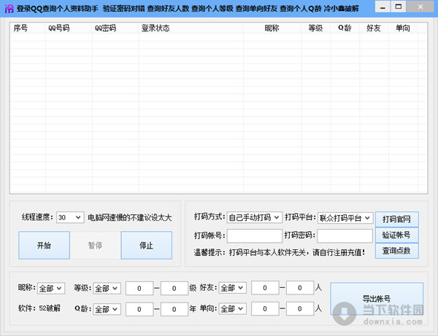Click the 单向 column header

(x=403, y=28)
